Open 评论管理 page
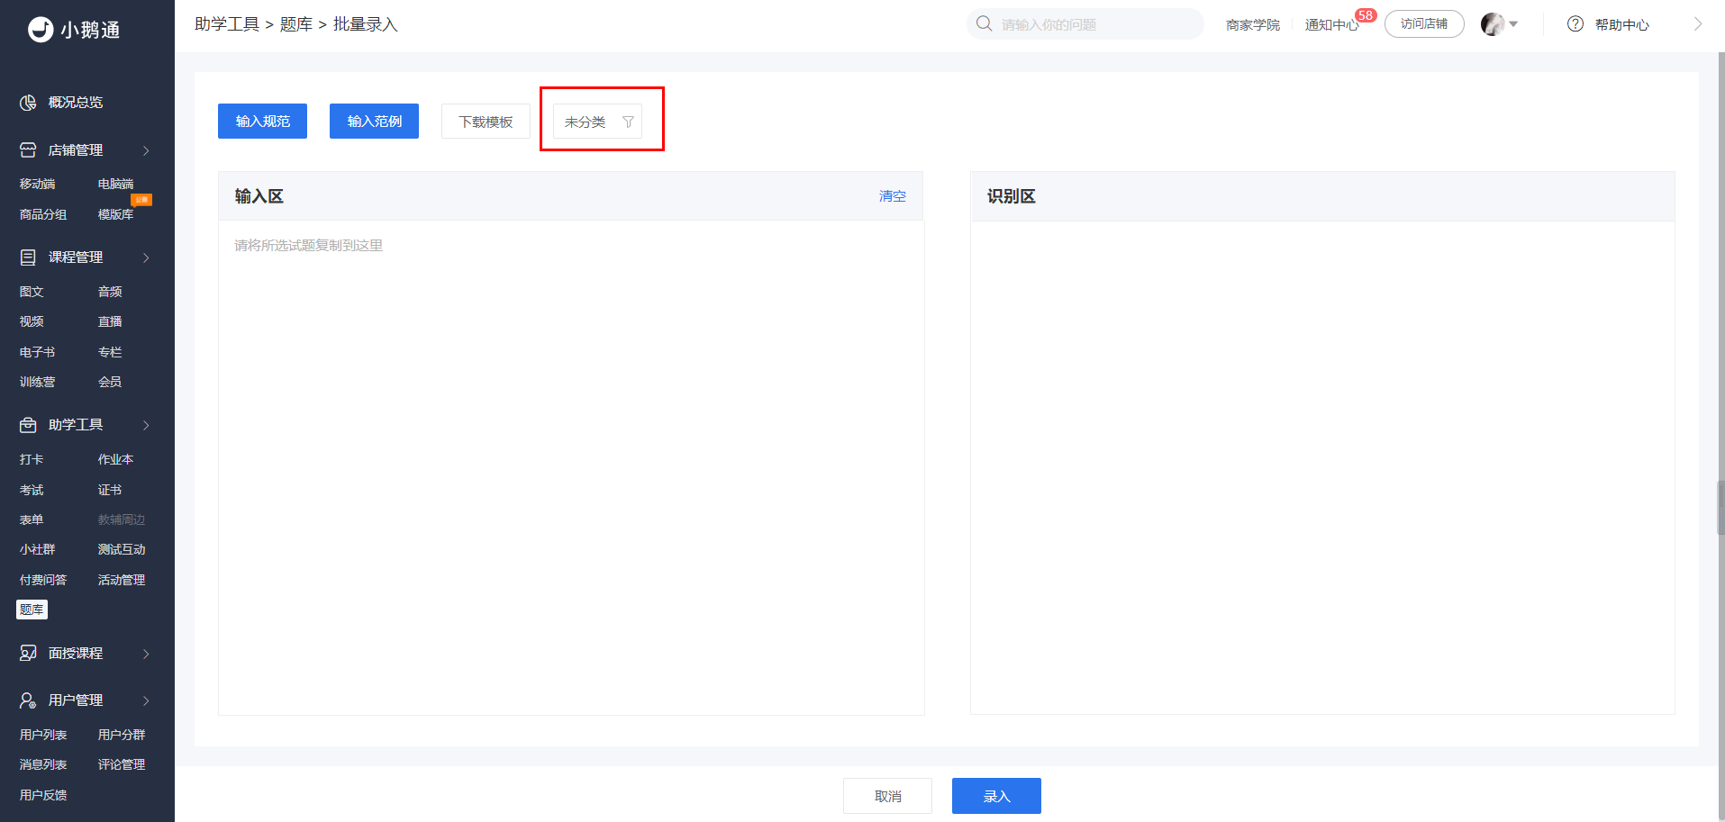Image resolution: width=1725 pixels, height=822 pixels. pos(122,764)
